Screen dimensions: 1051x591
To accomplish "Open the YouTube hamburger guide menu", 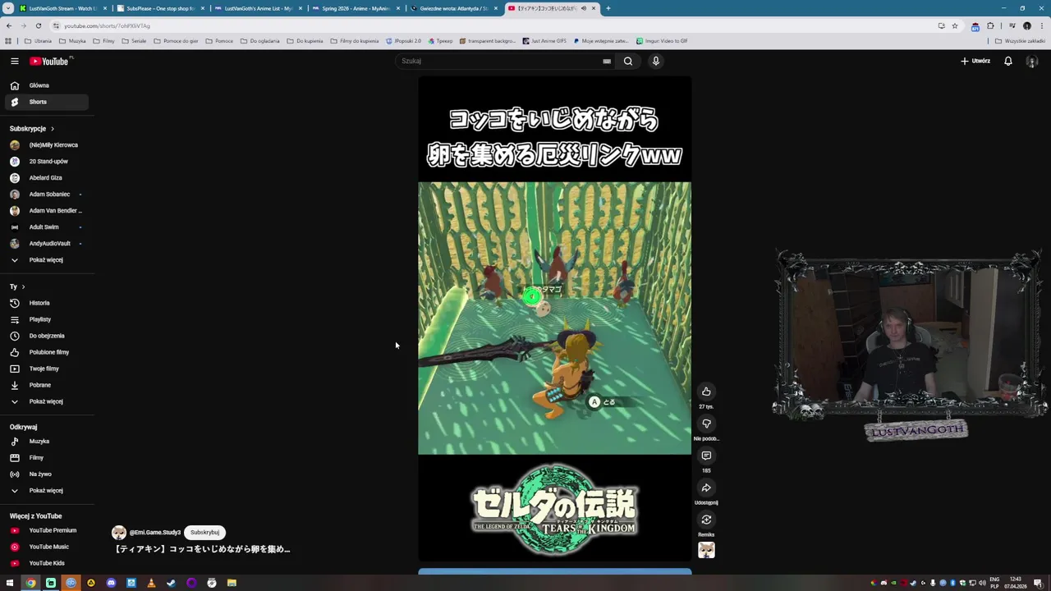I will click(14, 61).
